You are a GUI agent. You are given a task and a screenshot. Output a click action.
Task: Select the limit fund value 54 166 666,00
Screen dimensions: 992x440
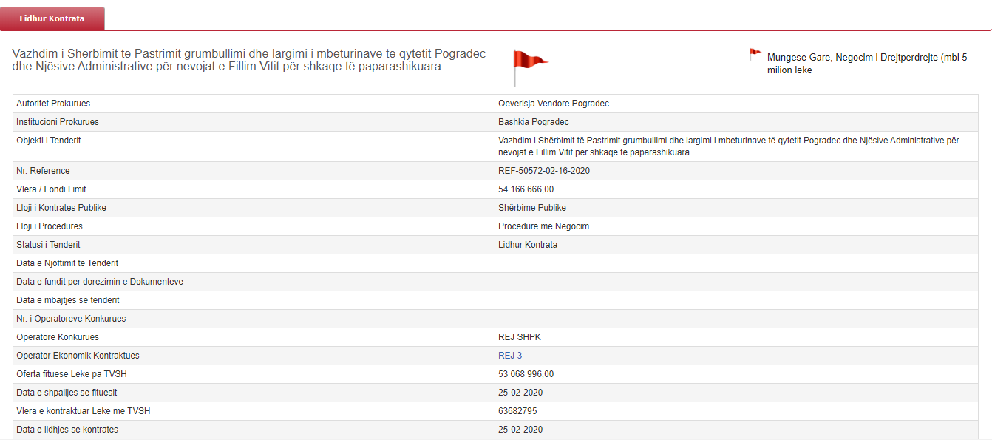click(526, 189)
